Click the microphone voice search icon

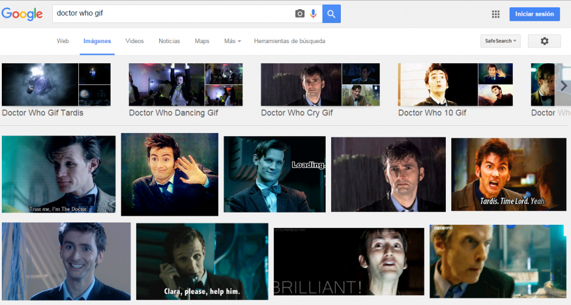click(313, 14)
